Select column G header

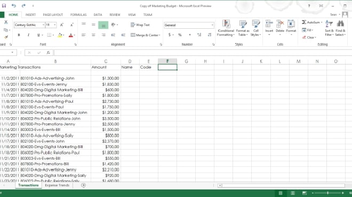tap(186, 61)
